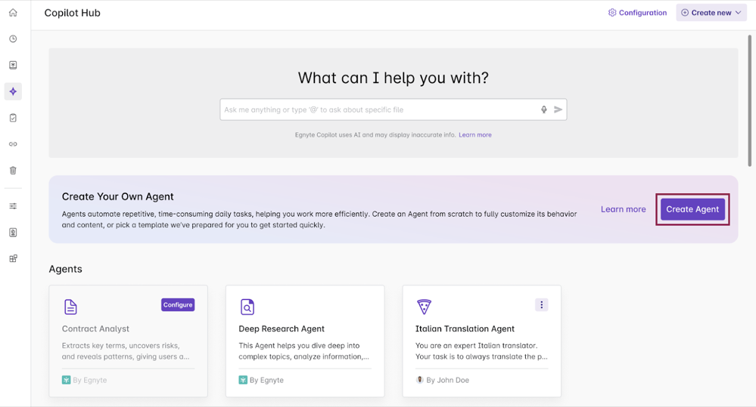Click the send arrow in the prompt box
The width and height of the screenshot is (756, 407).
click(558, 109)
